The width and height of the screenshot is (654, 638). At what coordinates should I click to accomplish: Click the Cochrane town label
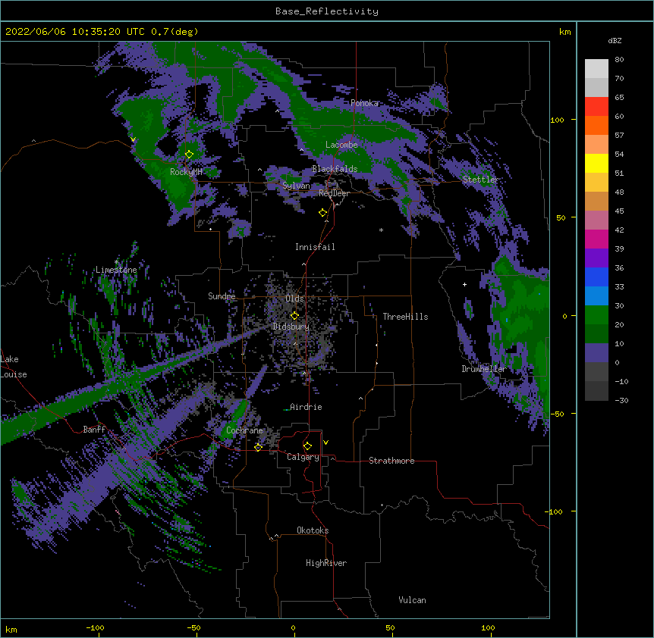coord(244,430)
